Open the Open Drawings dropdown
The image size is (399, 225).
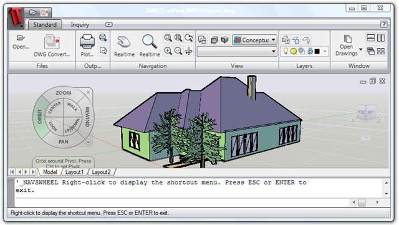pos(349,45)
